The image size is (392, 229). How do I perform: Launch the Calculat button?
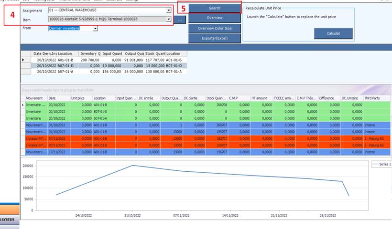click(x=333, y=33)
